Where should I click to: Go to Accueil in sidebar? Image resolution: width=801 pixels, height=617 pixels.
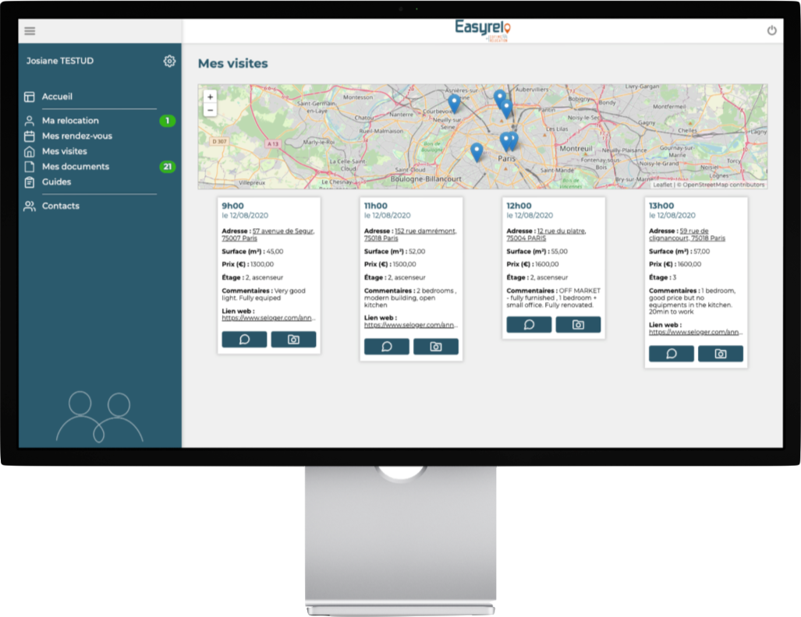point(57,97)
